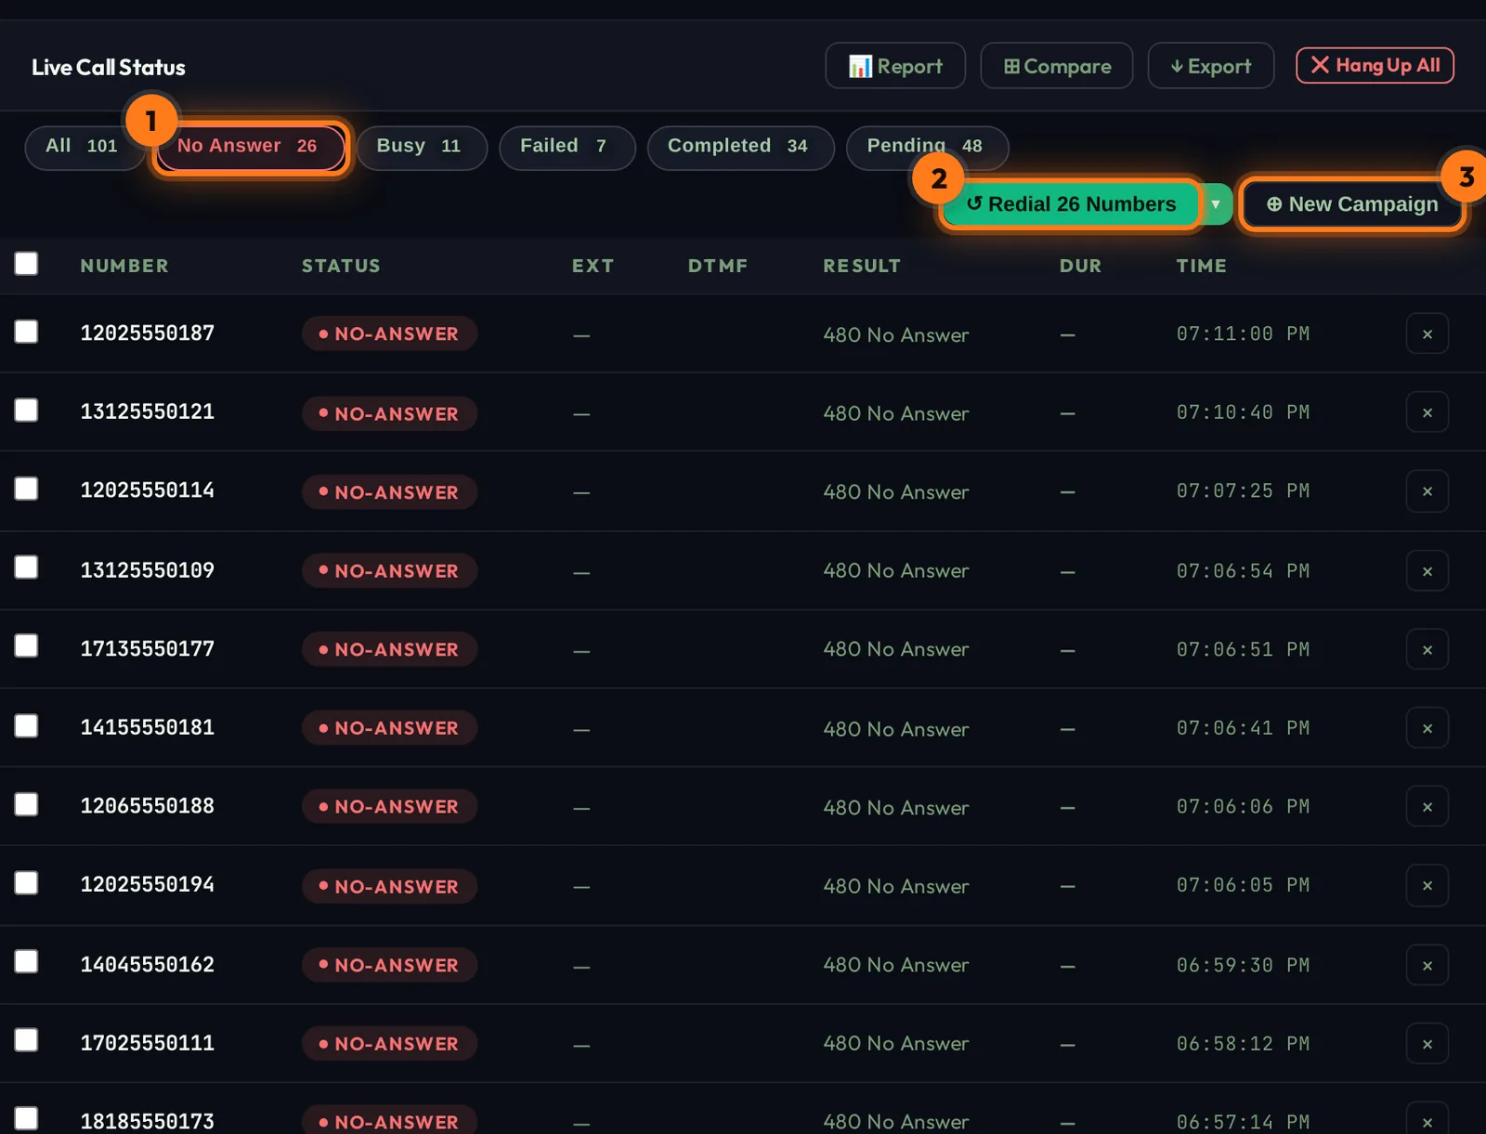Toggle the select-all checkbox in header
Viewport: 1486px width, 1134px height.
26,264
